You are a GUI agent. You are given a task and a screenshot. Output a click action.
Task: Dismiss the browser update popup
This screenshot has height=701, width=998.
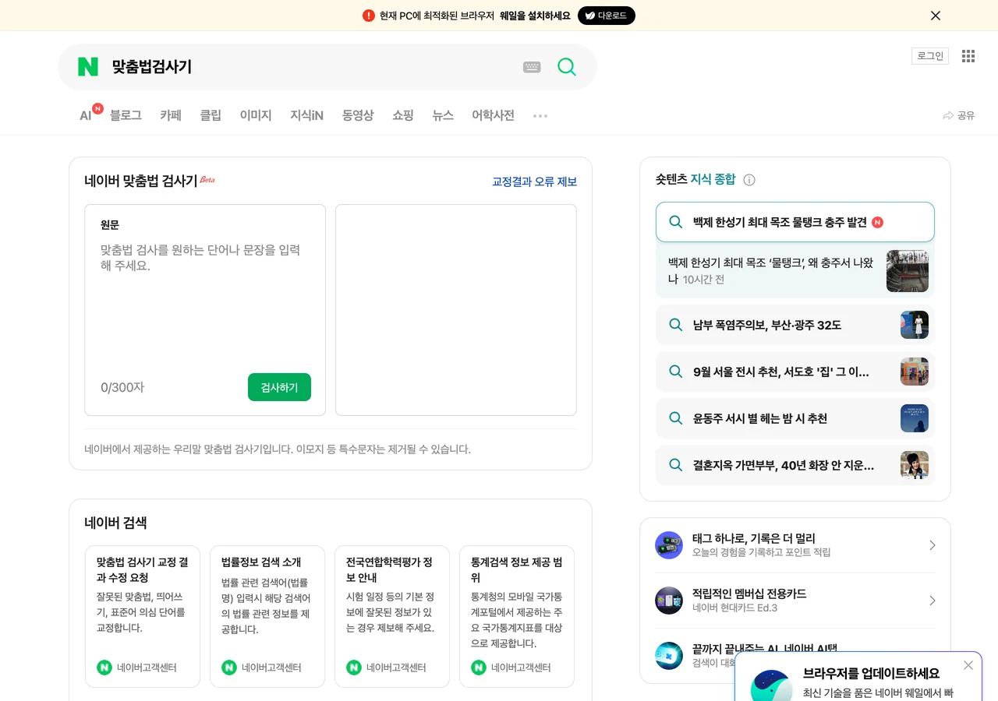[x=968, y=665]
